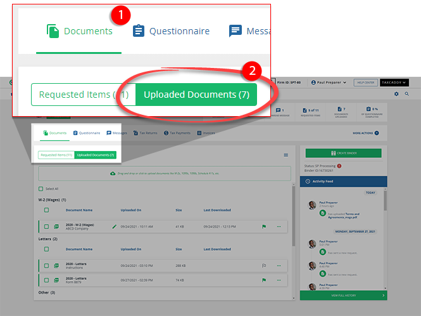
Task: Click the drag-and-drop upload documents area
Action: [165, 173]
